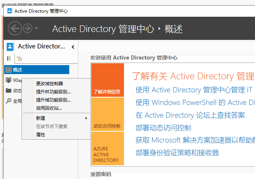The image size is (255, 179).
Task: Choose 更改域控制器 from the context menu
Action: coord(50,83)
